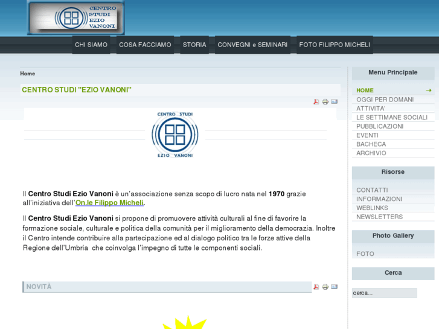Click the Risorse module header

click(x=393, y=172)
